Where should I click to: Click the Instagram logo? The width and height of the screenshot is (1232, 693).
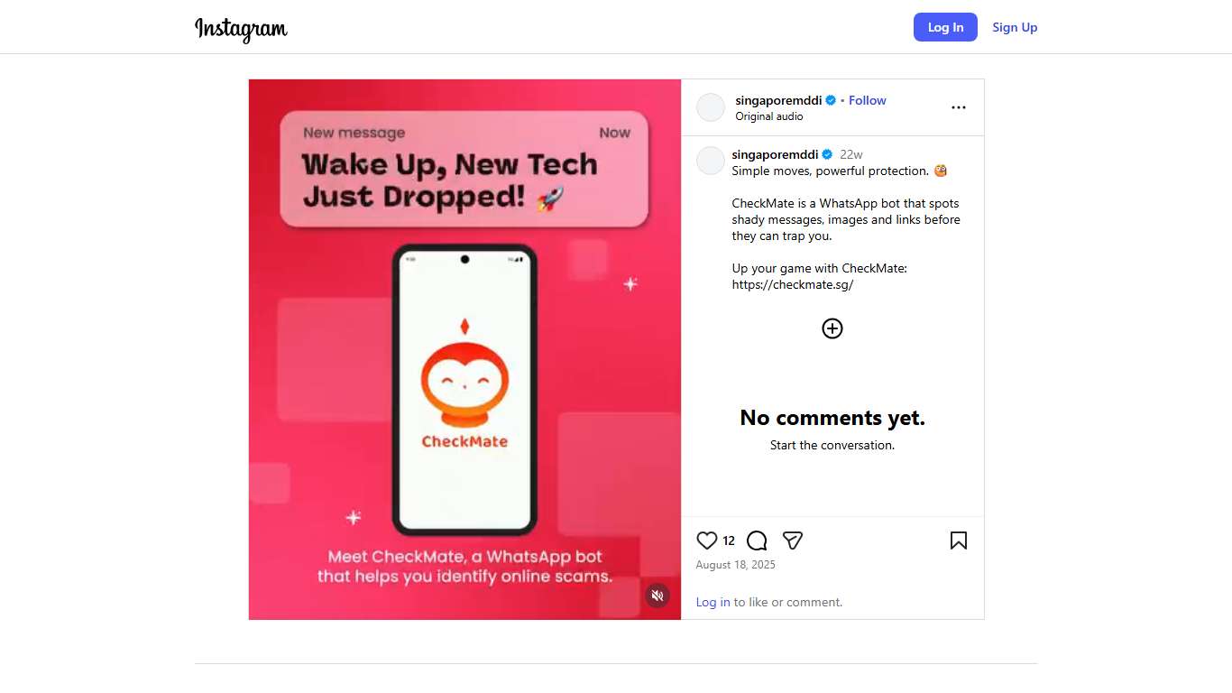(x=241, y=29)
